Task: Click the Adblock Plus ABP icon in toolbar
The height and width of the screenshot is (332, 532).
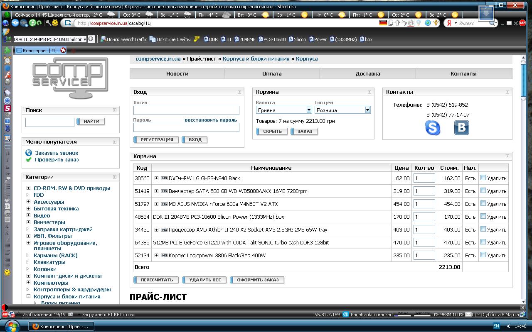Action: pos(522,23)
